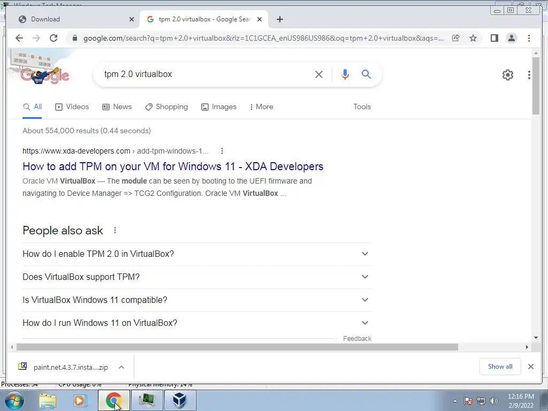Share this page via address bar icon

coord(456,38)
